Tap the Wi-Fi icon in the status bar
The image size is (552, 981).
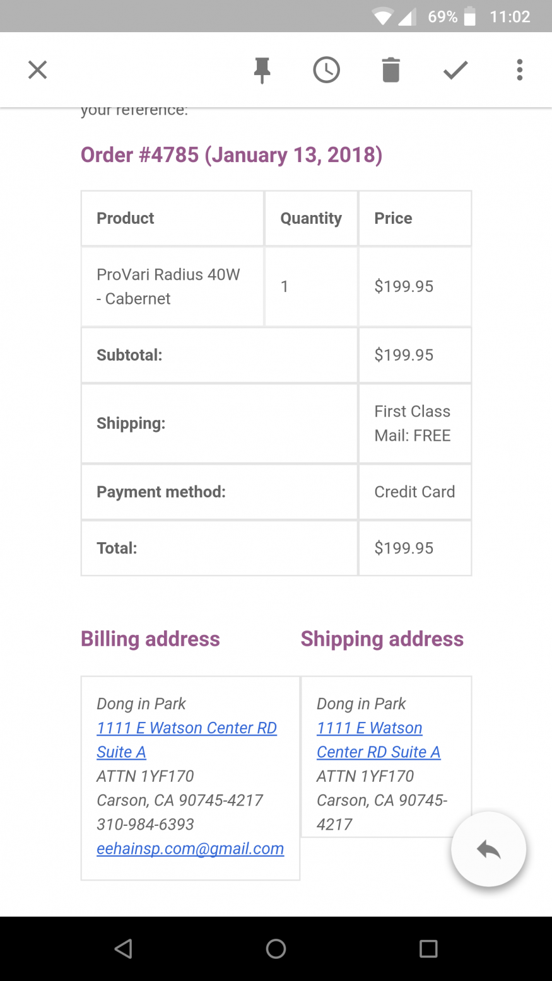click(x=382, y=16)
